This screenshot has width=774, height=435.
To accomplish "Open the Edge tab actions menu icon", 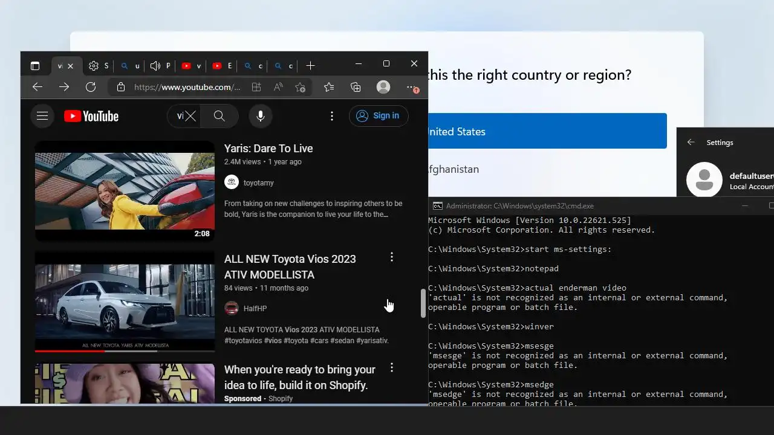I will click(35, 65).
